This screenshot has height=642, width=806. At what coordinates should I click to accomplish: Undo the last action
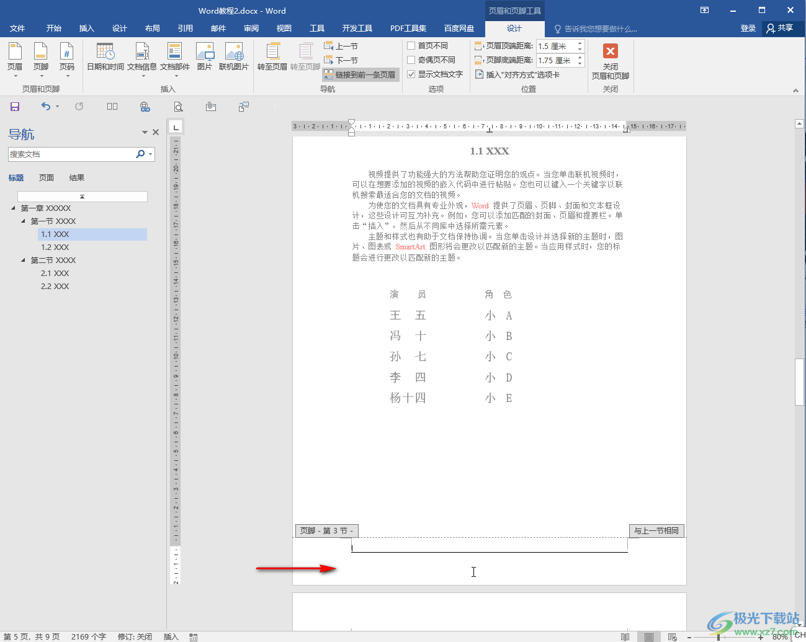coord(45,107)
